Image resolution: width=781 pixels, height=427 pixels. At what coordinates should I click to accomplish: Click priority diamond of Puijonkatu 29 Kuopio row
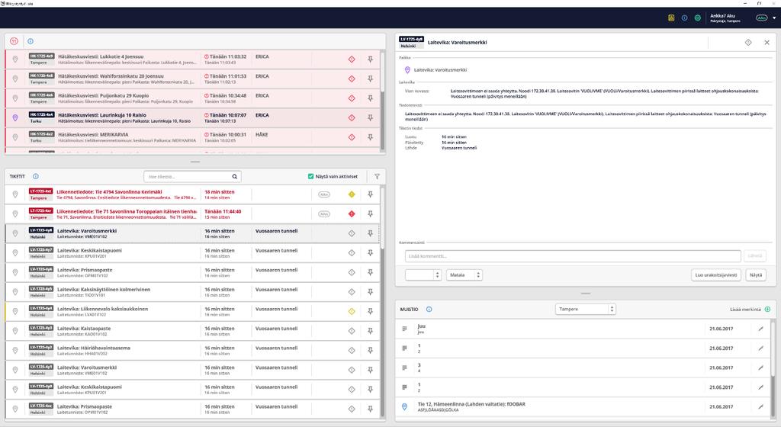point(352,98)
